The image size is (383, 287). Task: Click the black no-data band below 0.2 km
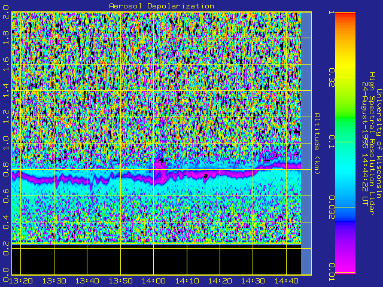click(156, 259)
